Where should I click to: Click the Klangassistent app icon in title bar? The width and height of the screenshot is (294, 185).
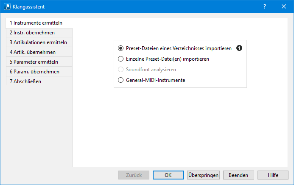7,6
